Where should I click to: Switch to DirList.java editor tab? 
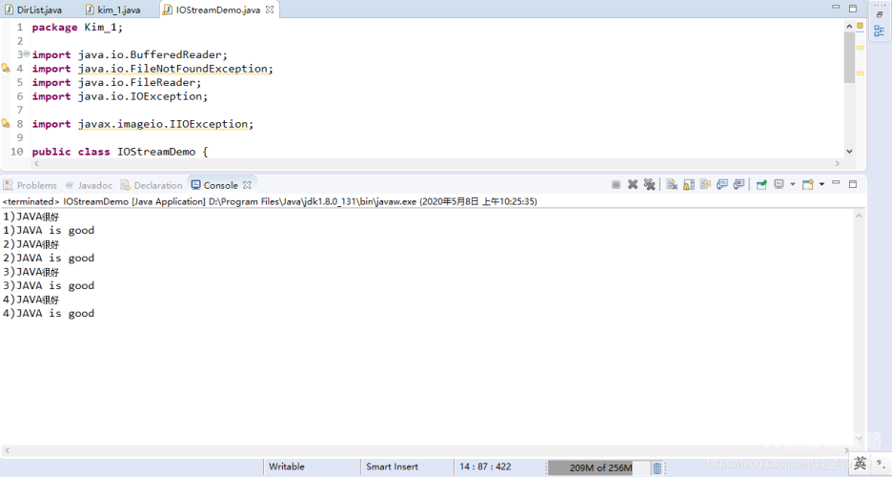(x=33, y=10)
